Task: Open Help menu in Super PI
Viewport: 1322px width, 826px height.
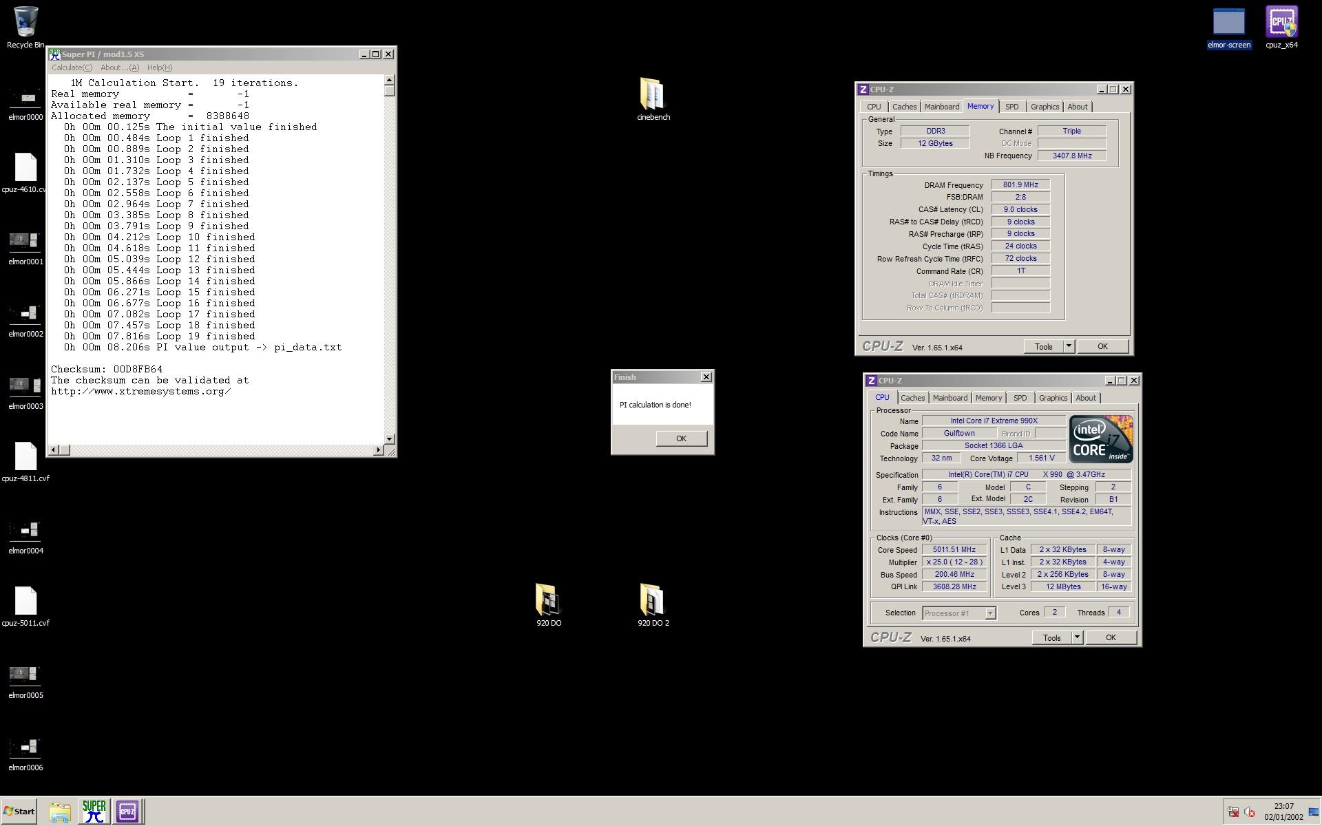Action: pyautogui.click(x=160, y=67)
